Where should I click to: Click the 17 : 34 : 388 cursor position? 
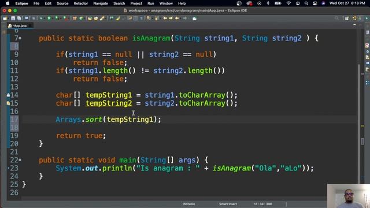pos(263,204)
